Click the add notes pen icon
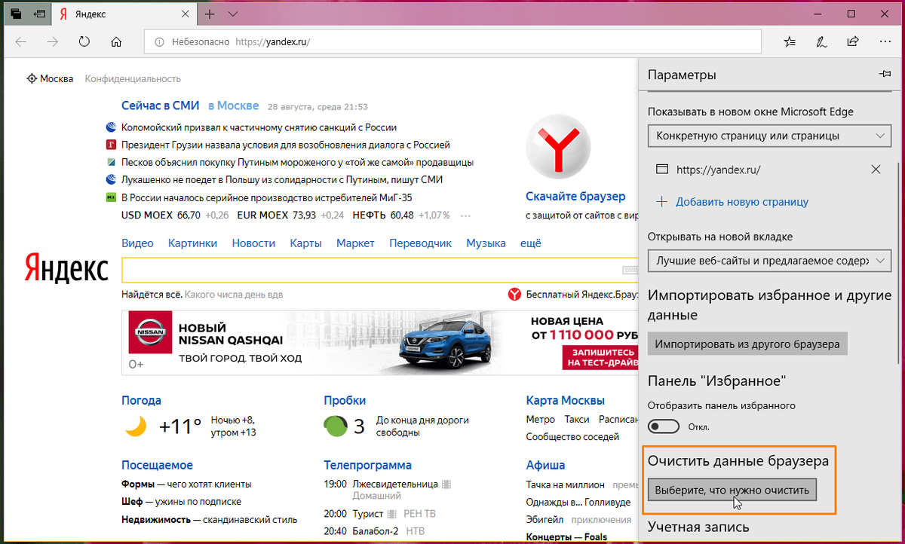This screenshot has height=544, width=905. click(x=821, y=41)
